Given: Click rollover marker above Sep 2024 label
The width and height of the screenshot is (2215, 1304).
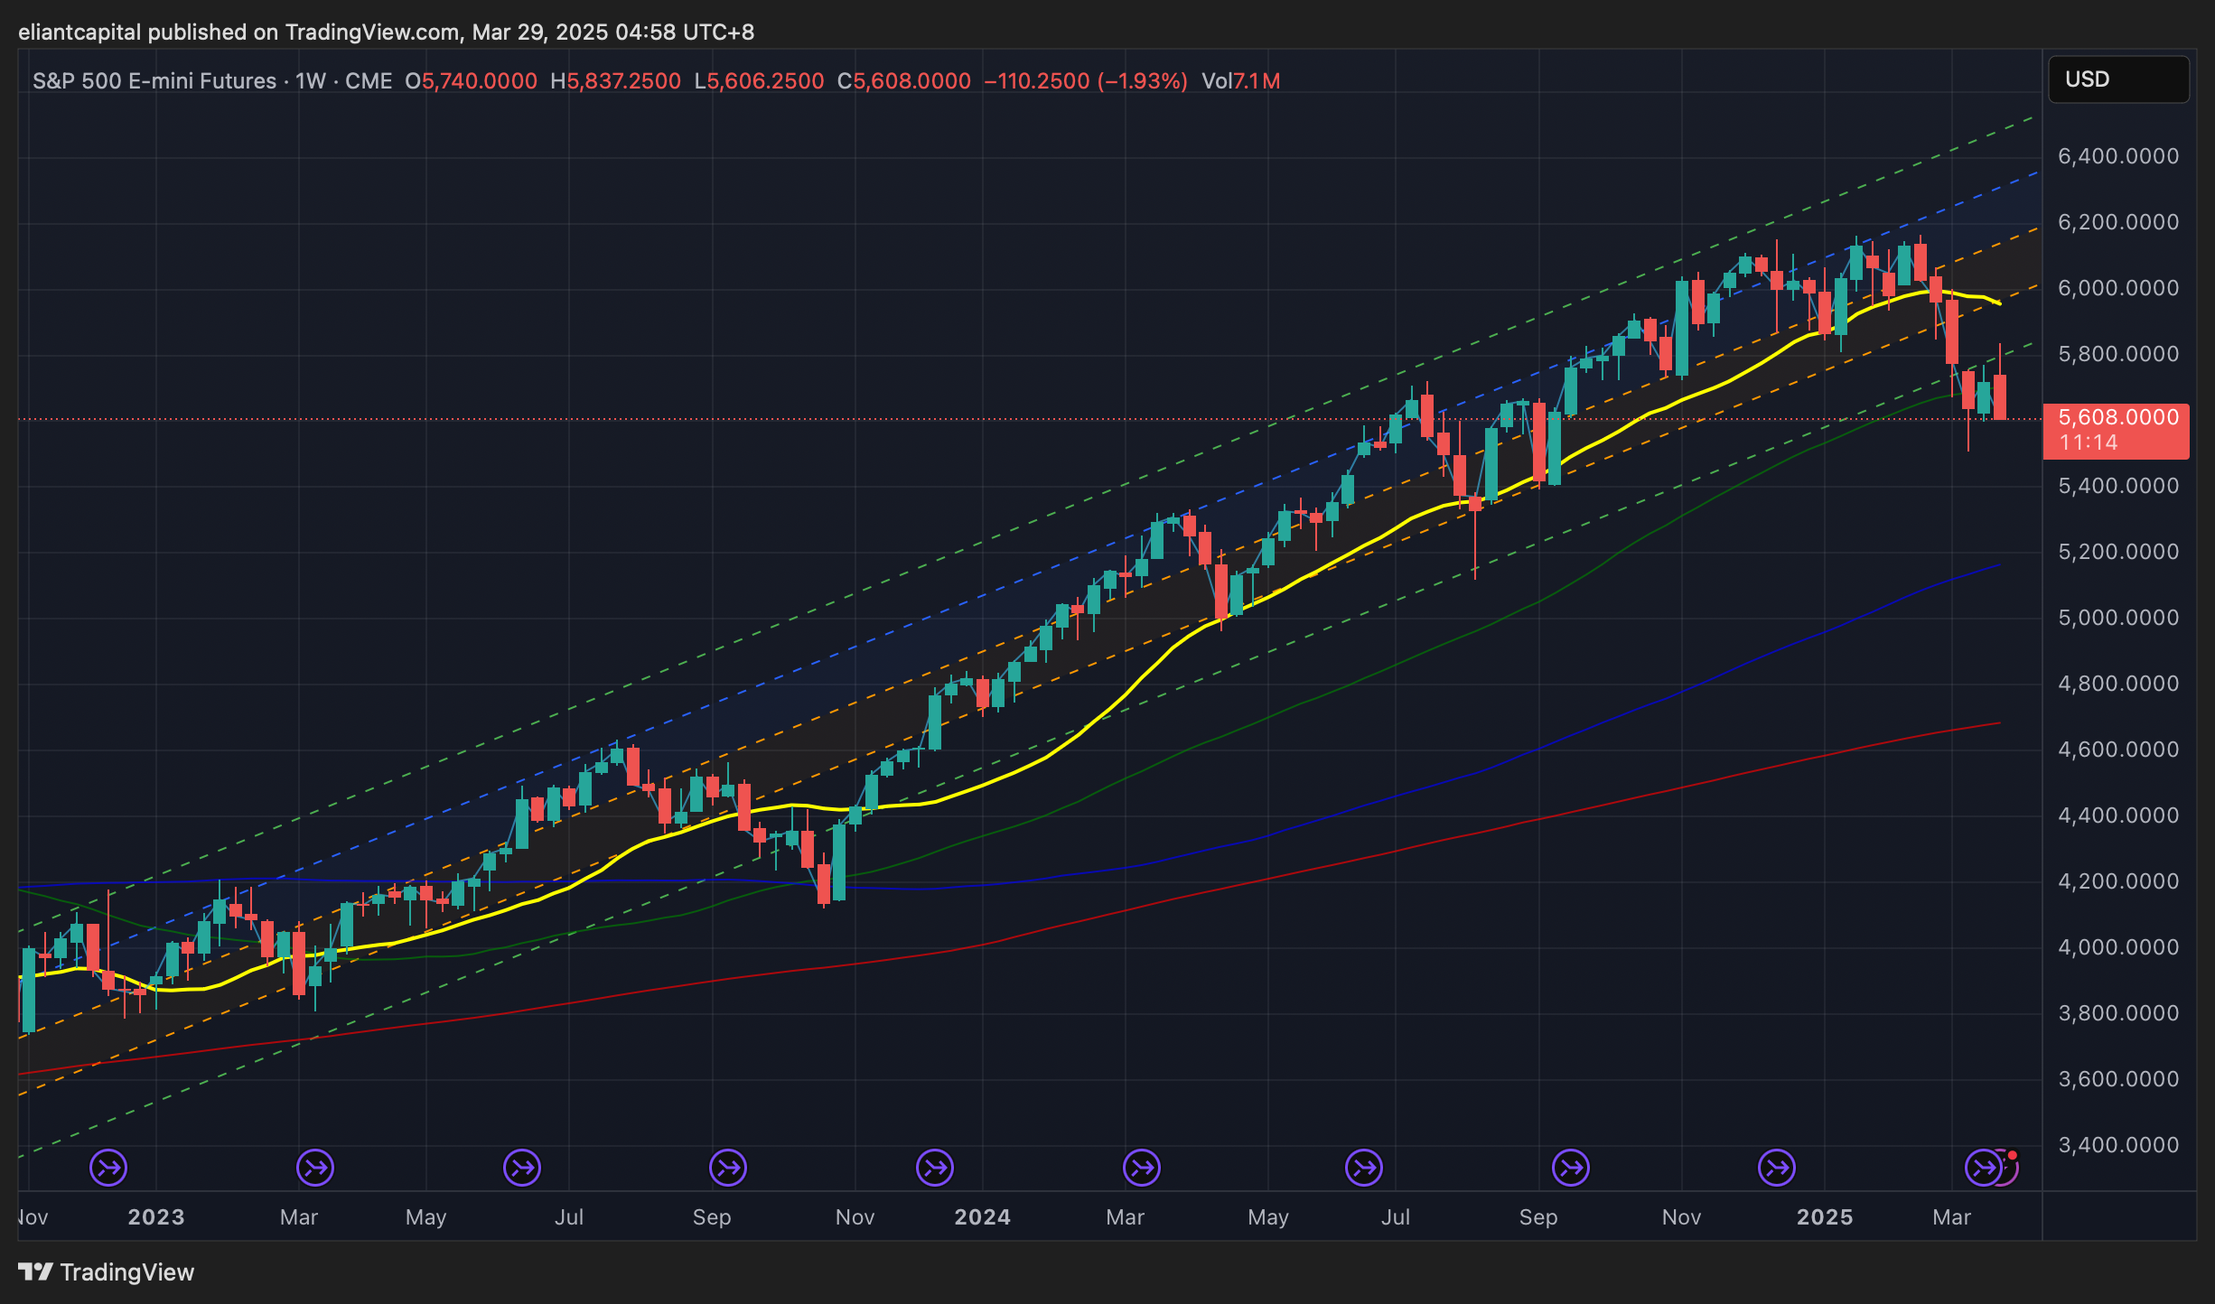Looking at the screenshot, I should click(1571, 1168).
